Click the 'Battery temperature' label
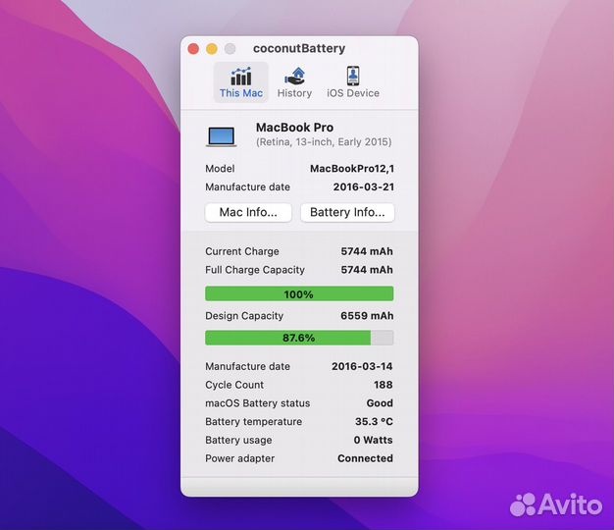Screen dimensions: 614x530 pyautogui.click(x=254, y=421)
